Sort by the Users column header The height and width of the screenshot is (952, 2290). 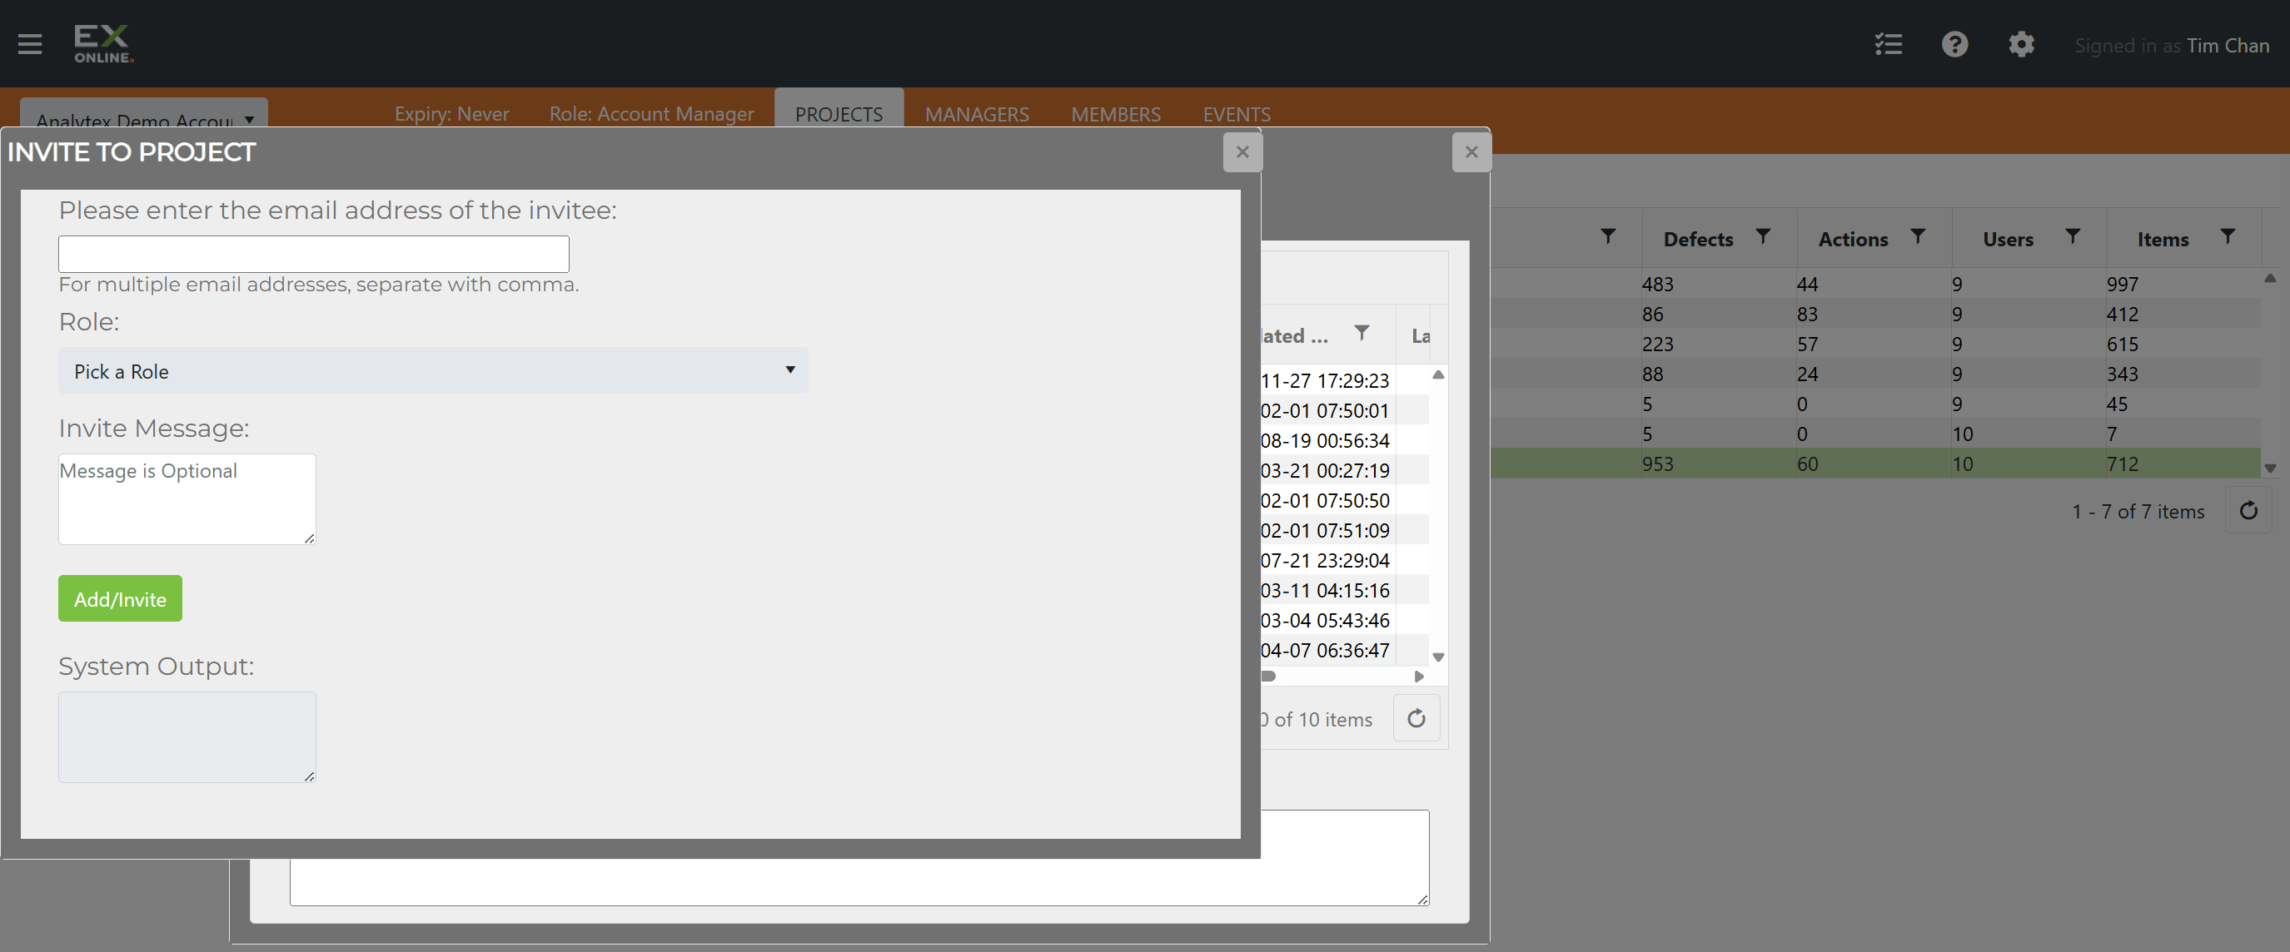2008,239
